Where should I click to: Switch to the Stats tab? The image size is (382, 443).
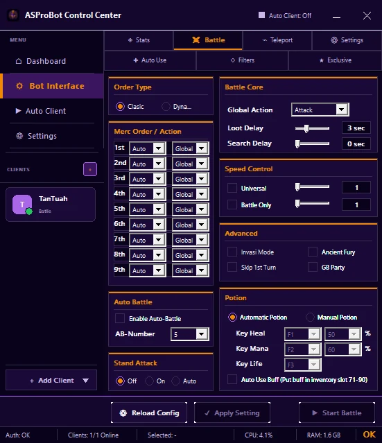(139, 40)
